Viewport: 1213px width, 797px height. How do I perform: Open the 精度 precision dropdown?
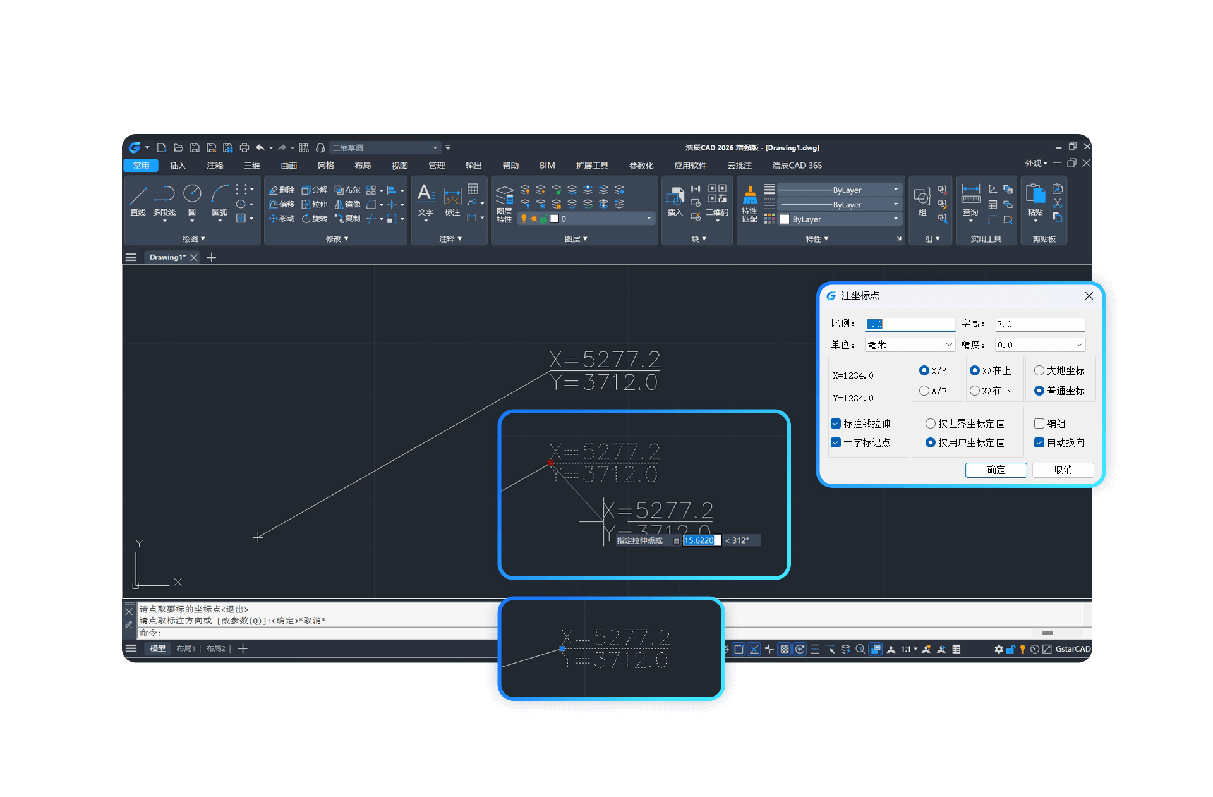1040,344
